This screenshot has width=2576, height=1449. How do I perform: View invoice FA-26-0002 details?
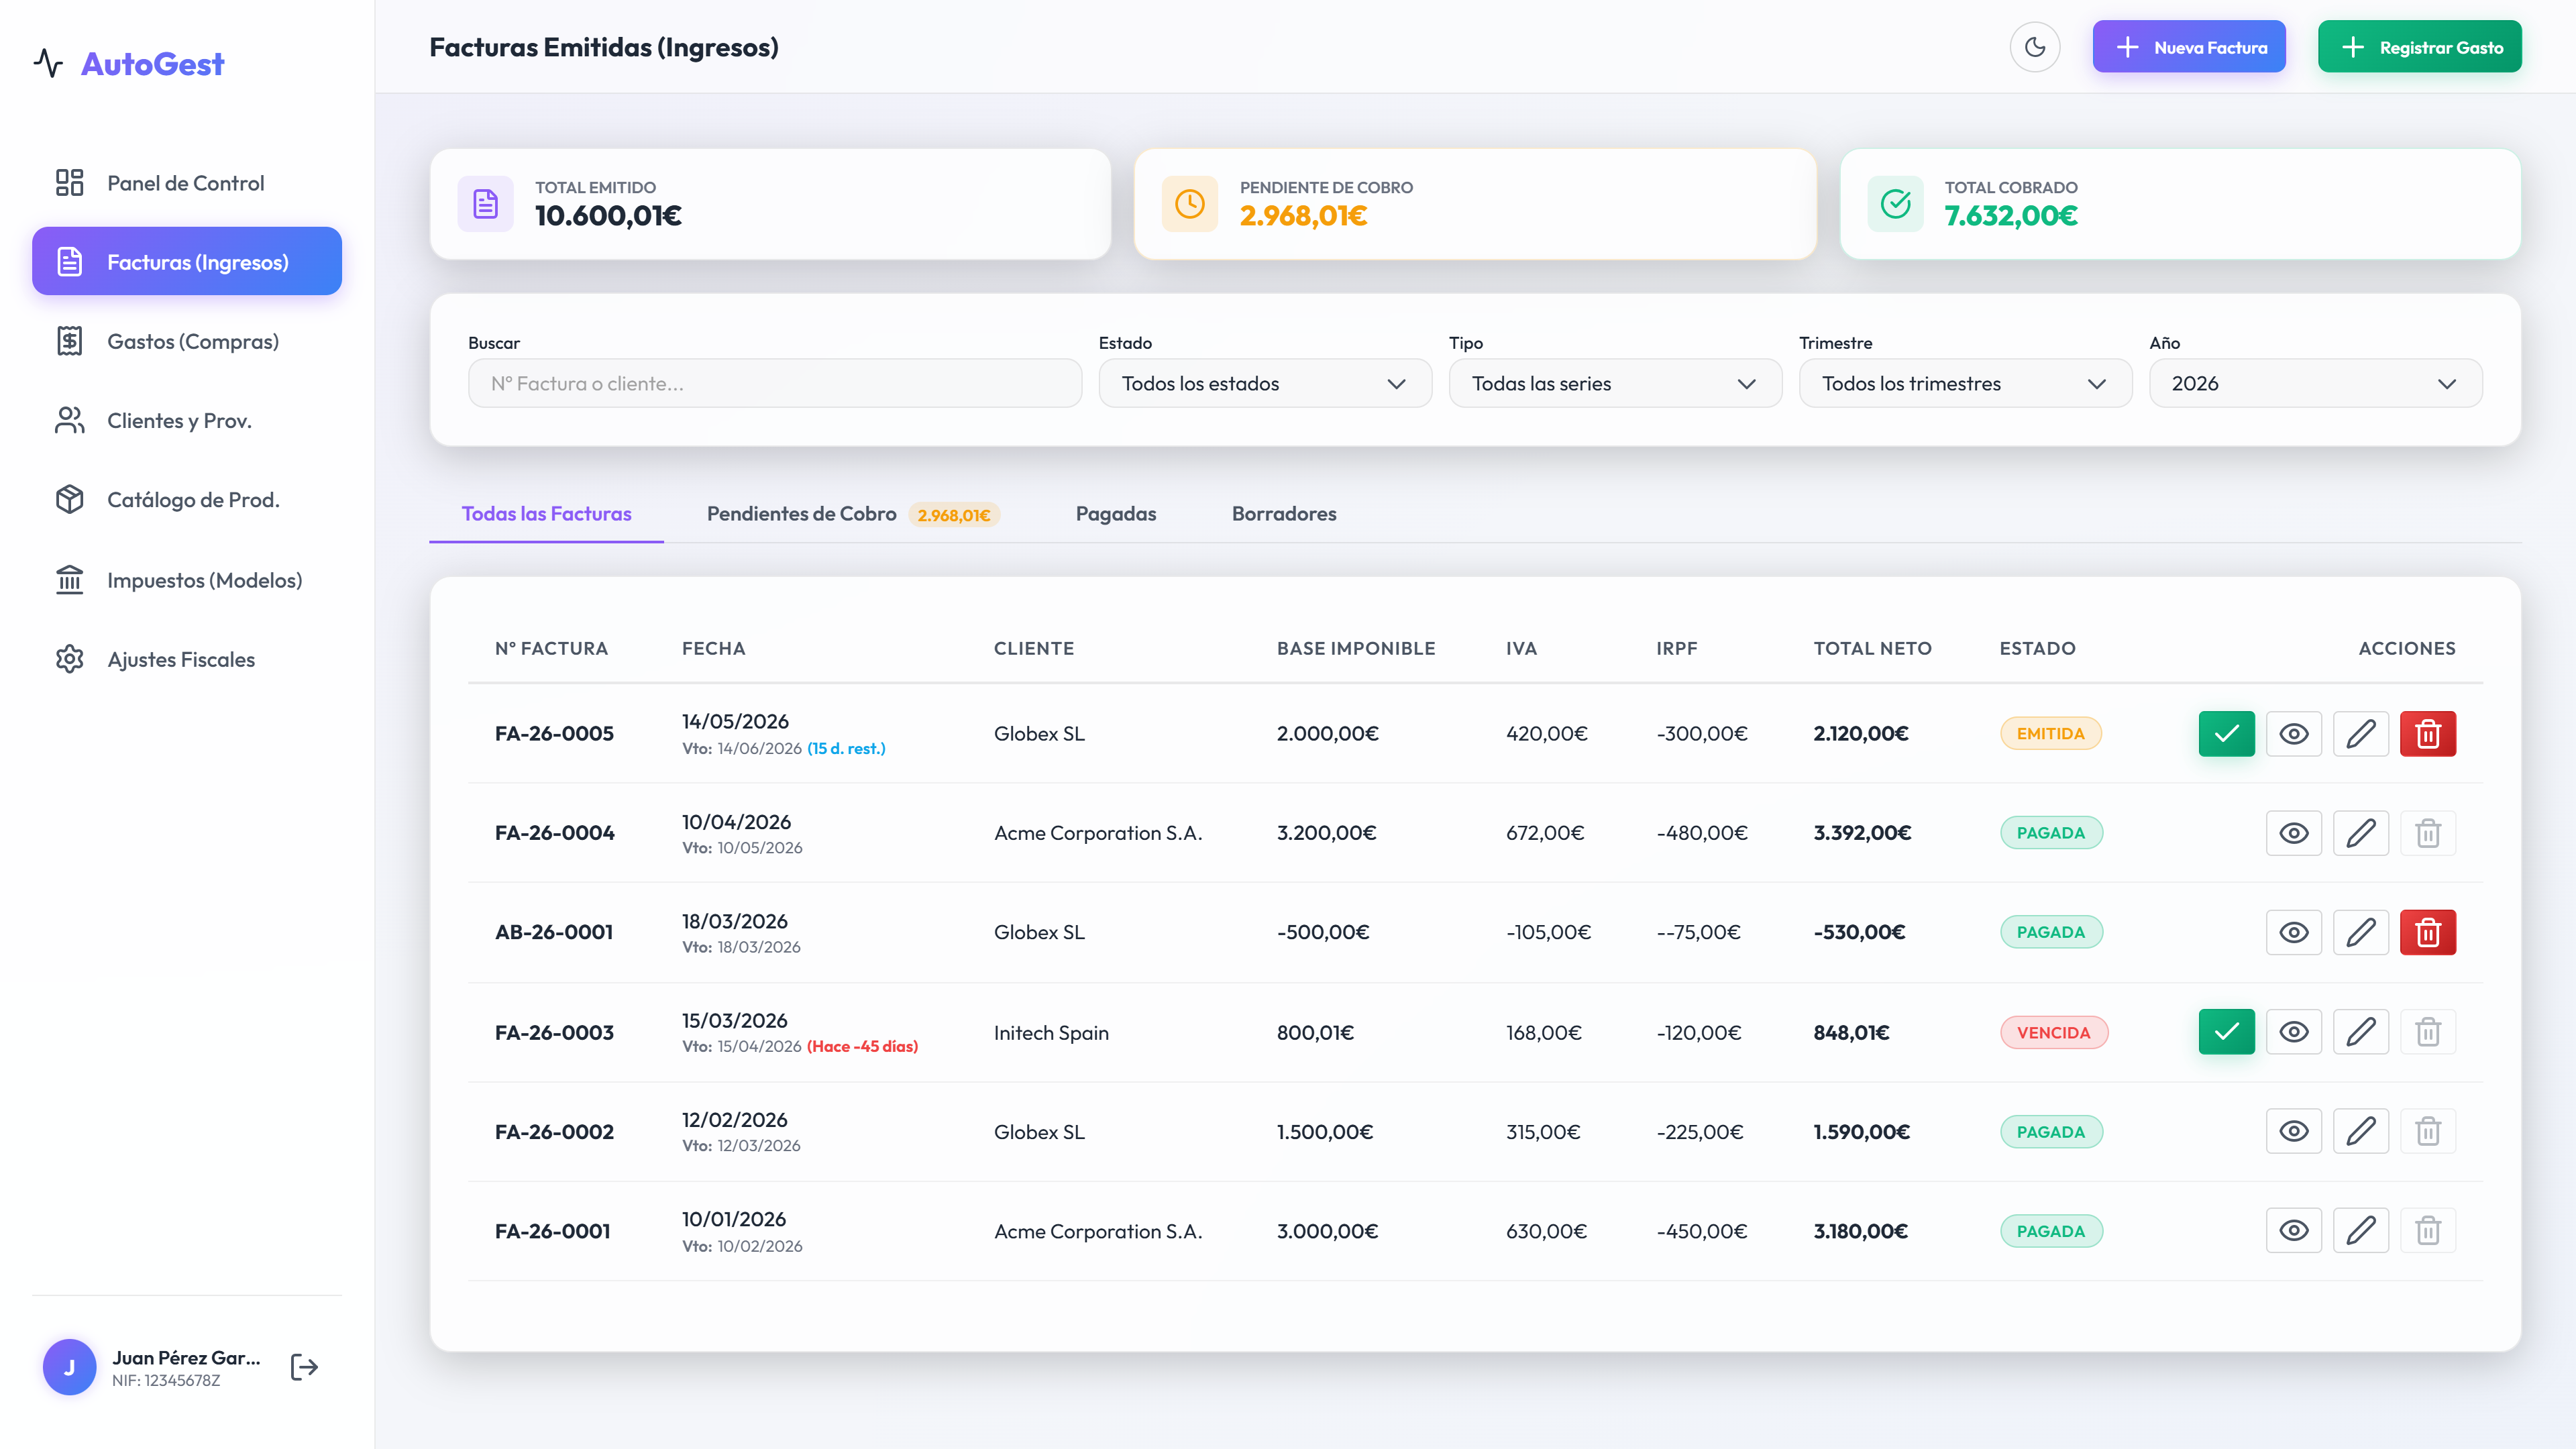tap(2293, 1131)
